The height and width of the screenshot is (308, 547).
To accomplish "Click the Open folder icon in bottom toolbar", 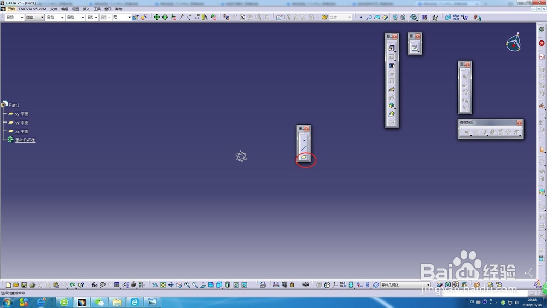I will coord(16,285).
